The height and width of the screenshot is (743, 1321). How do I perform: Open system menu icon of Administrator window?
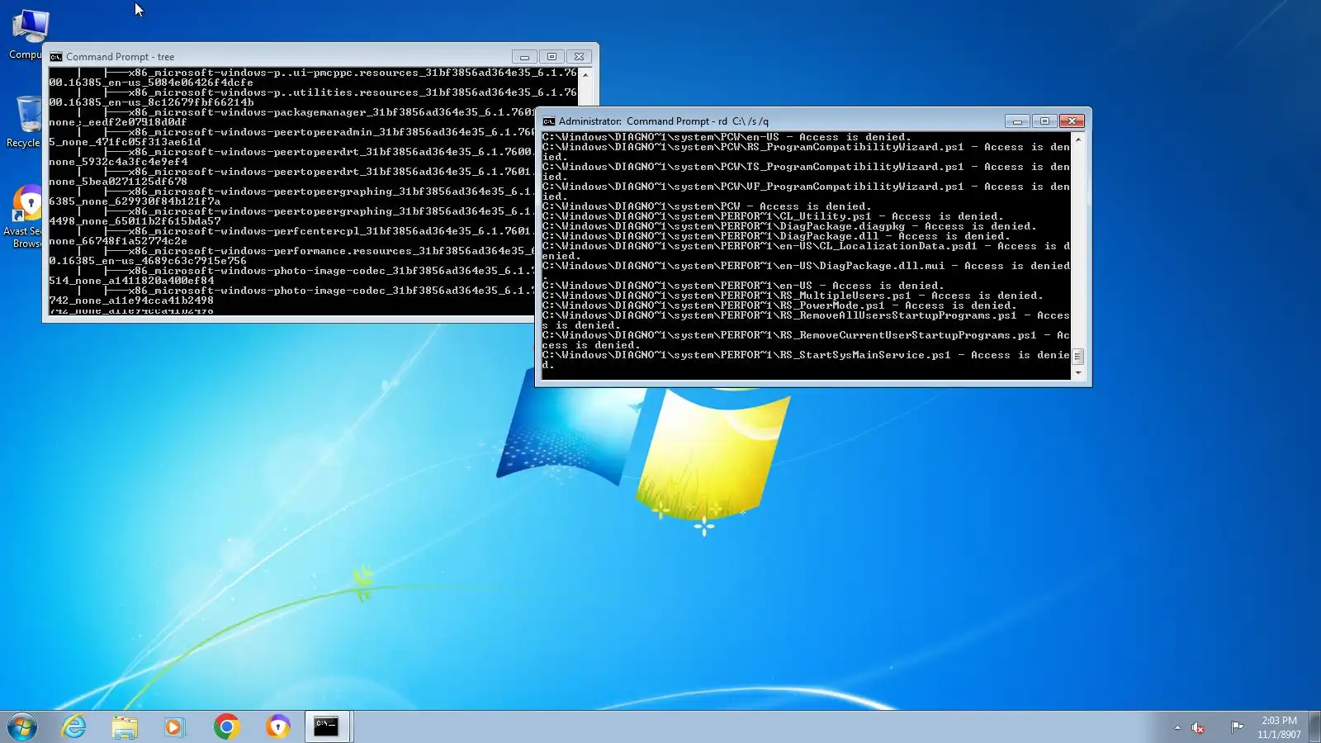click(549, 121)
